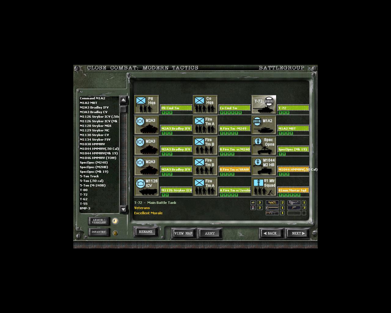Select the Co Hqs unit icon
Screen dimensions: 391x313
point(205,104)
